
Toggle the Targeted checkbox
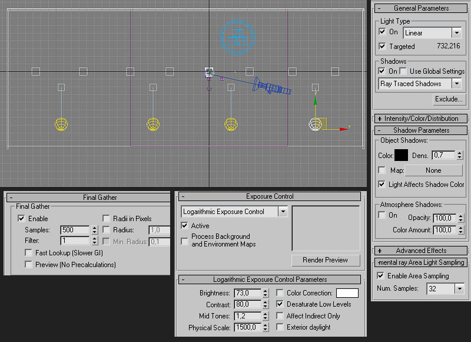pyautogui.click(x=383, y=46)
